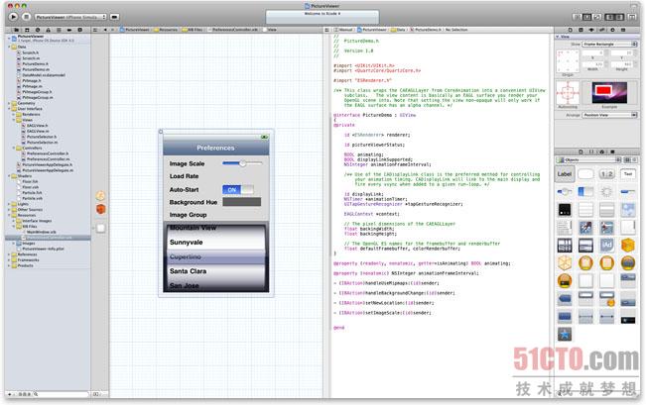646x405 pixels.
Task: Click PictureViewer in the Interface Builder jump bar
Action: point(135,30)
